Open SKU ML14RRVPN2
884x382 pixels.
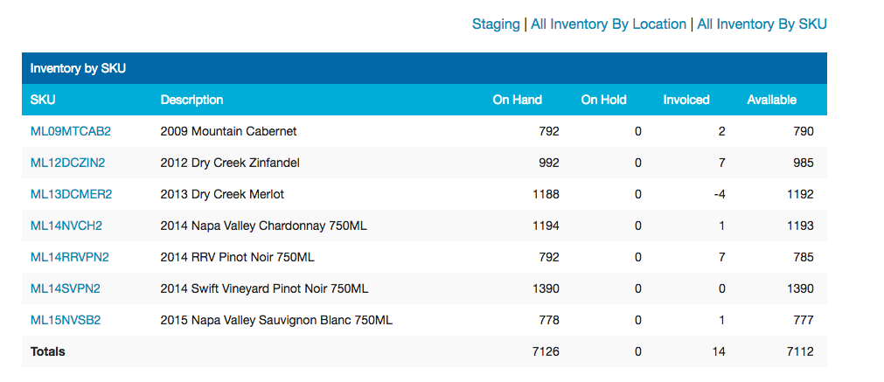pyautogui.click(x=69, y=258)
